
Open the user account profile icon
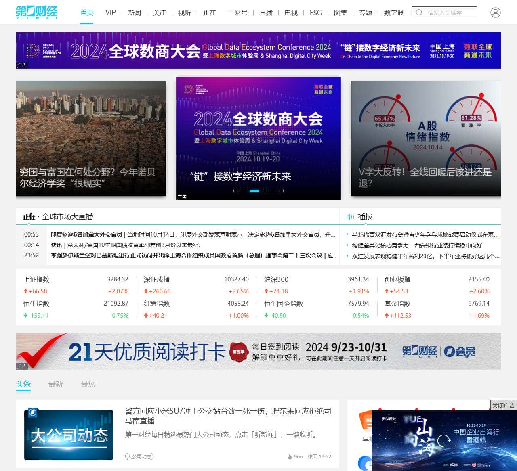coord(495,13)
